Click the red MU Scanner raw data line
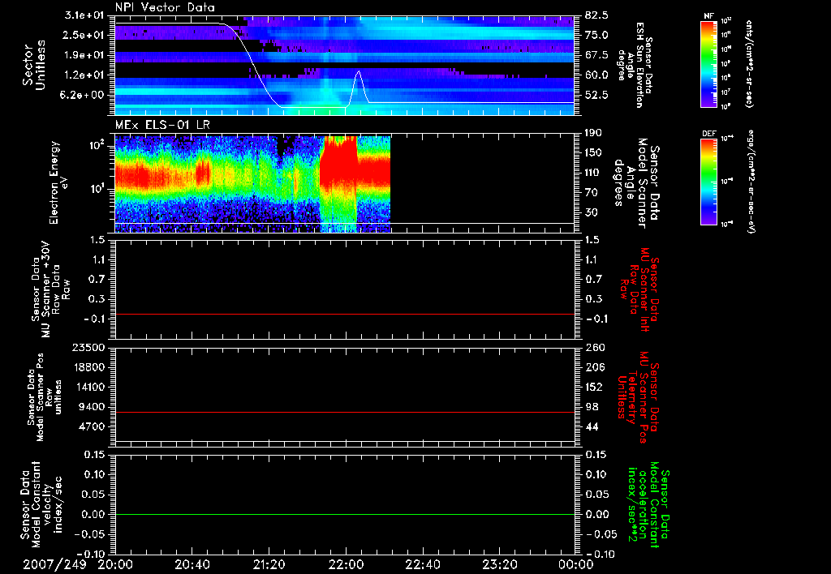 pos(344,314)
